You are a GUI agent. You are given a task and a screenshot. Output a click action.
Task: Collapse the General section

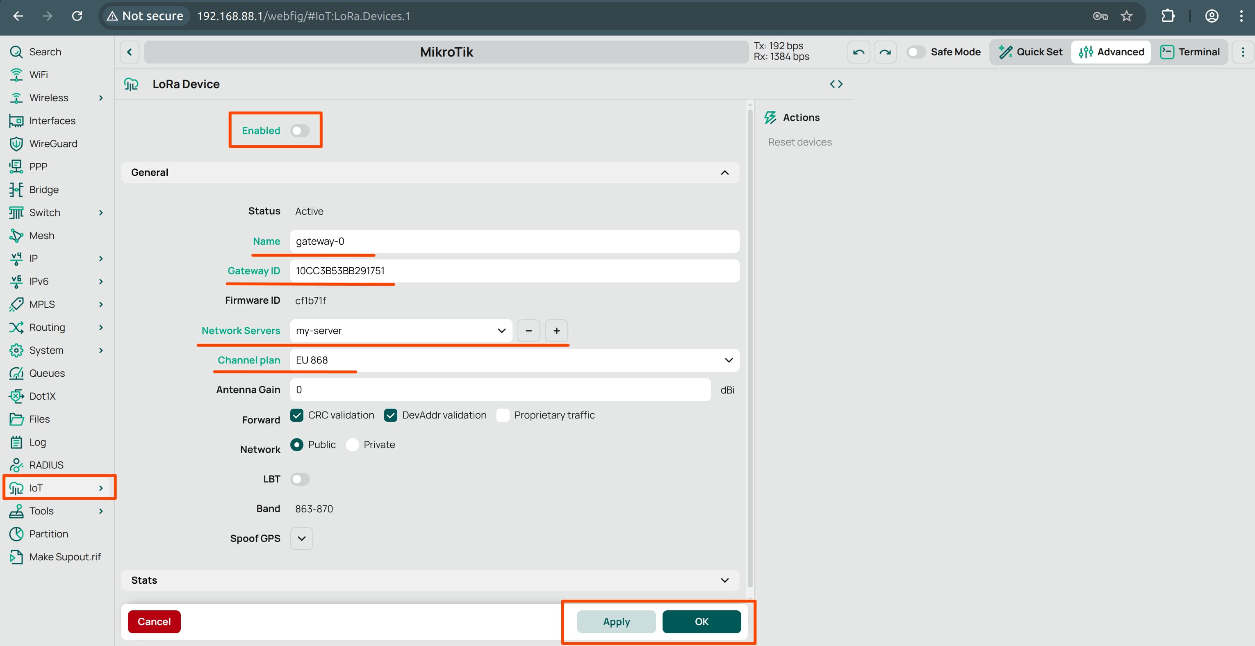[x=724, y=172]
